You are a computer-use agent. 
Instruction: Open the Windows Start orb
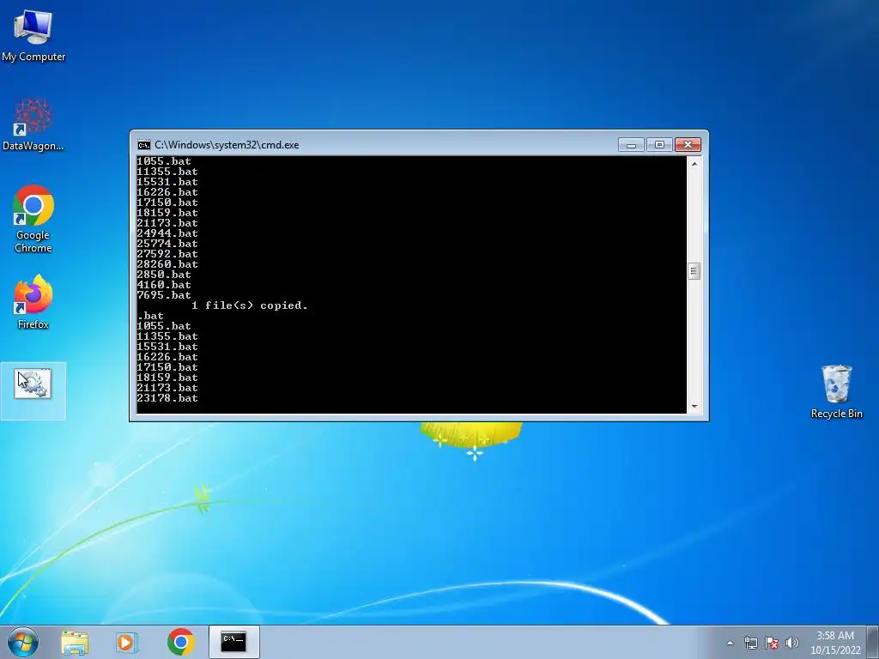click(x=23, y=642)
